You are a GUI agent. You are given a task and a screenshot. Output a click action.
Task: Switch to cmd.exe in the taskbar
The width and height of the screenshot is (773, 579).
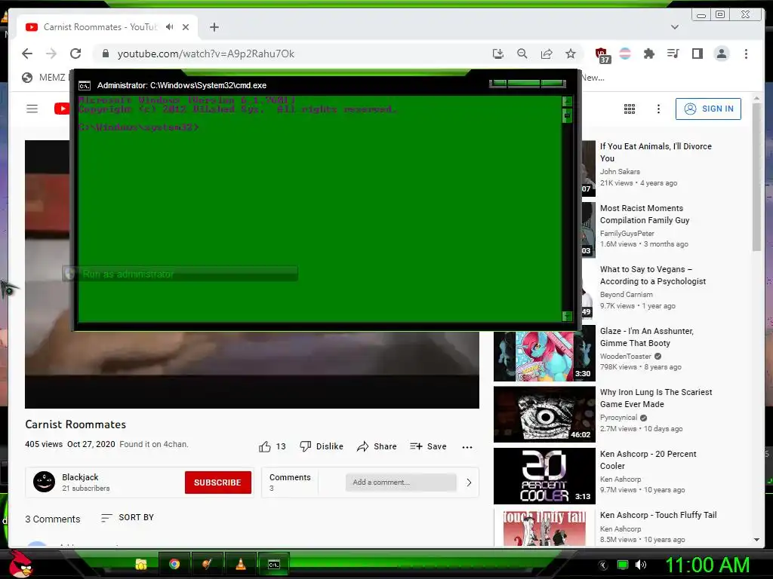pos(273,564)
